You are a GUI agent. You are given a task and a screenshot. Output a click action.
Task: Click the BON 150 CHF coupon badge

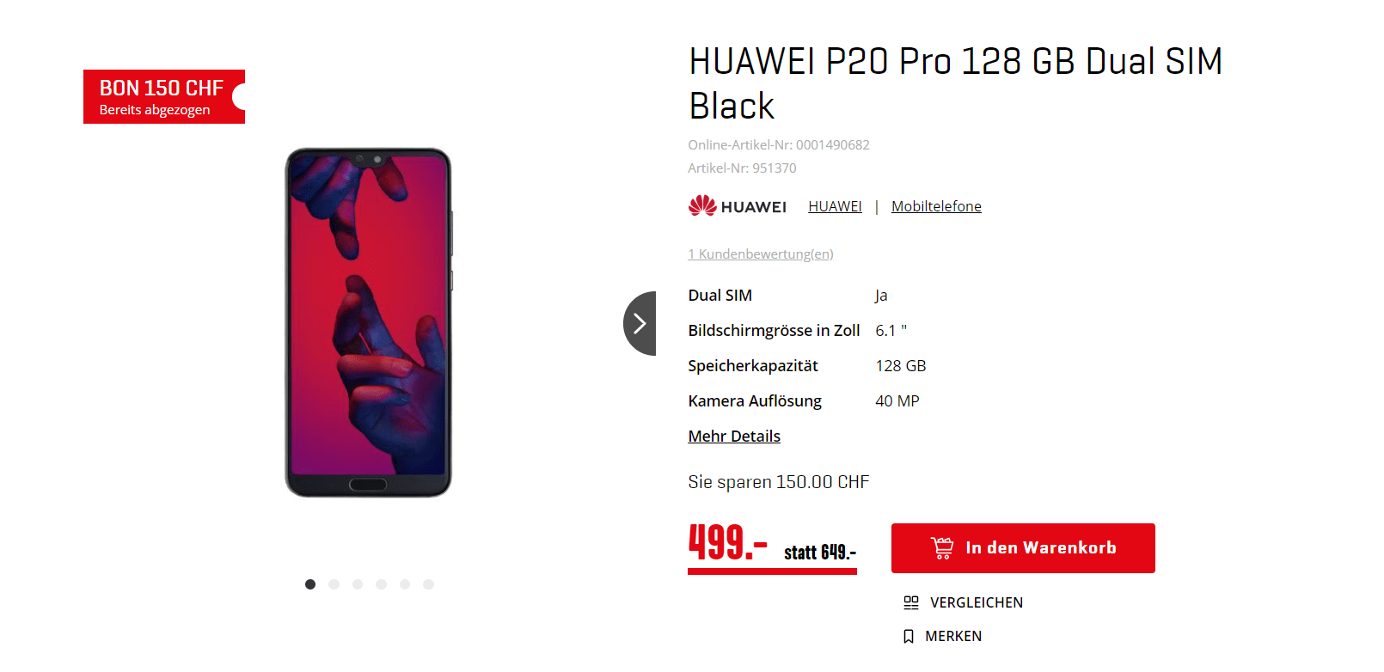pyautogui.click(x=164, y=96)
